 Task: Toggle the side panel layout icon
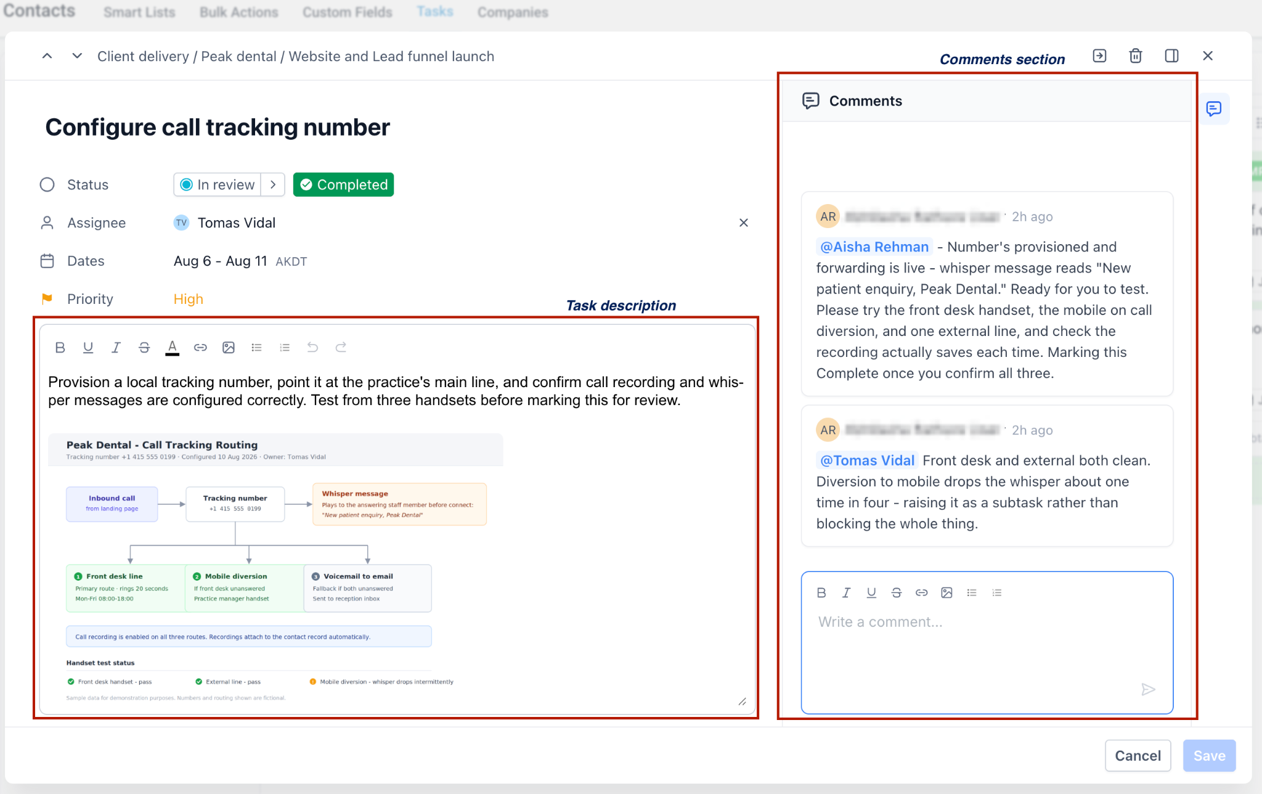tap(1171, 56)
